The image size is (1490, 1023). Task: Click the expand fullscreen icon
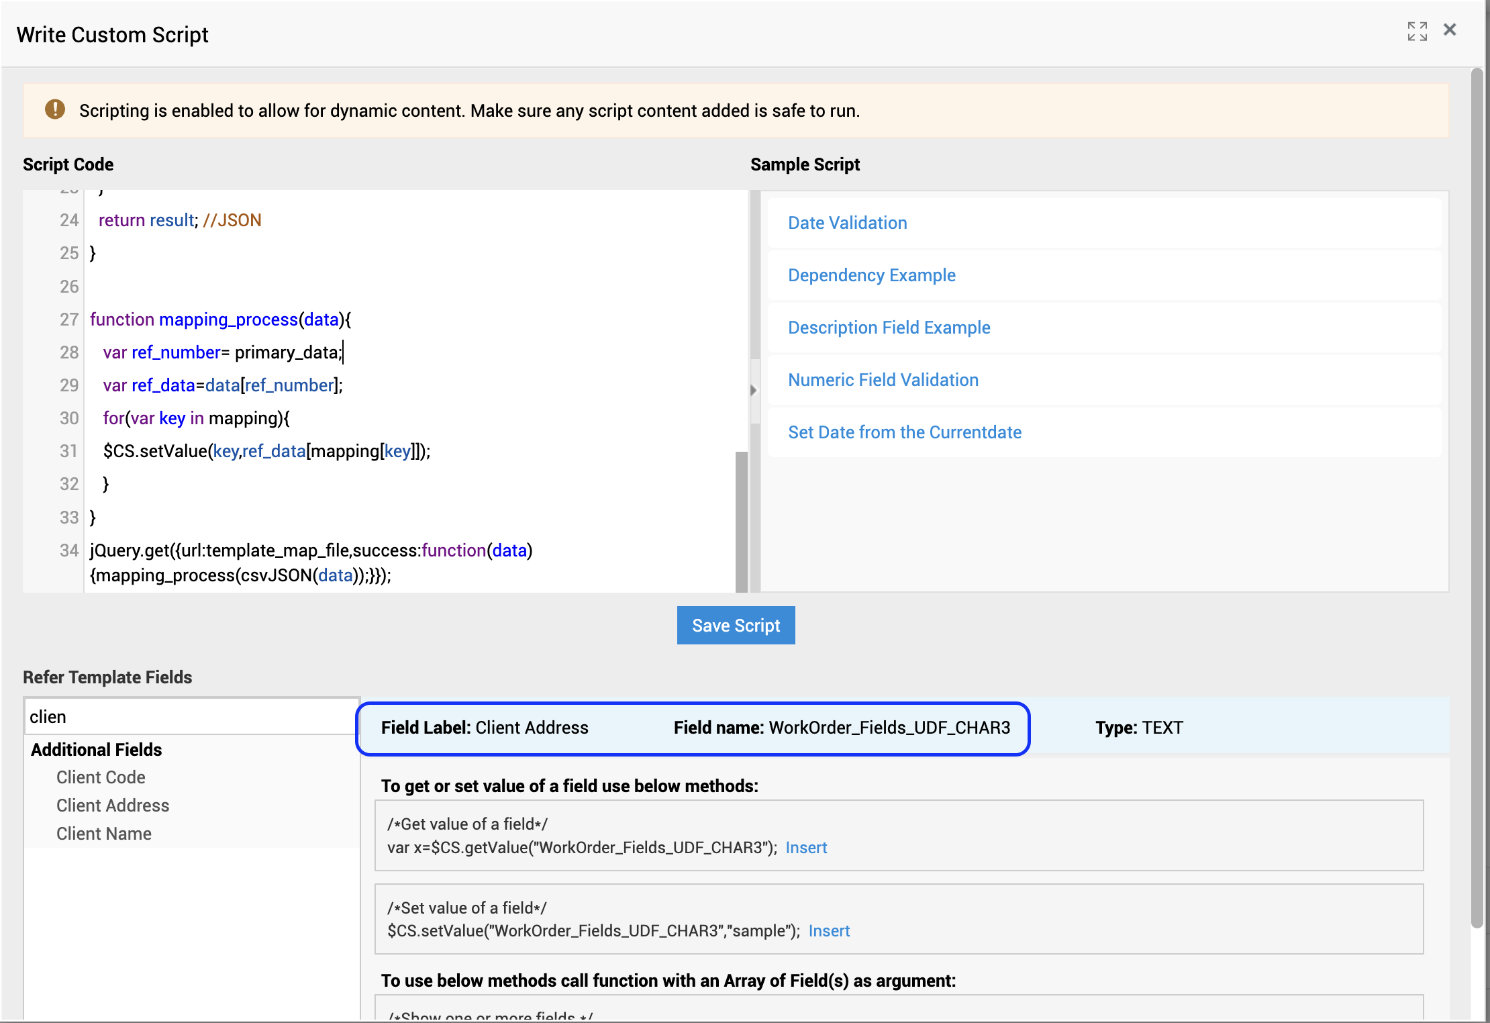click(1417, 31)
